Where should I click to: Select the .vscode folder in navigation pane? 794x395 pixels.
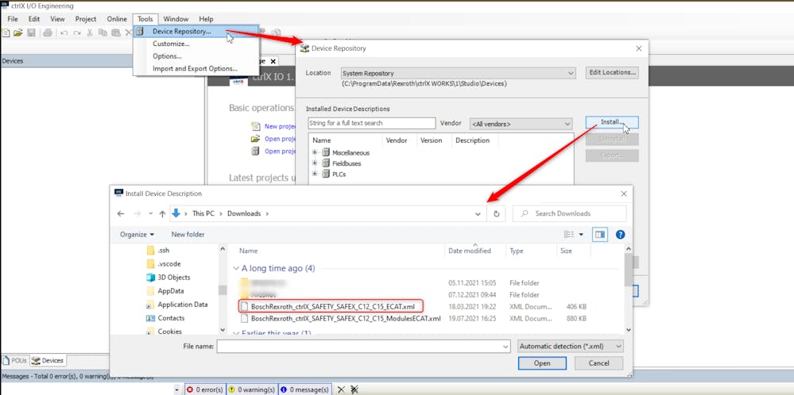[164, 263]
